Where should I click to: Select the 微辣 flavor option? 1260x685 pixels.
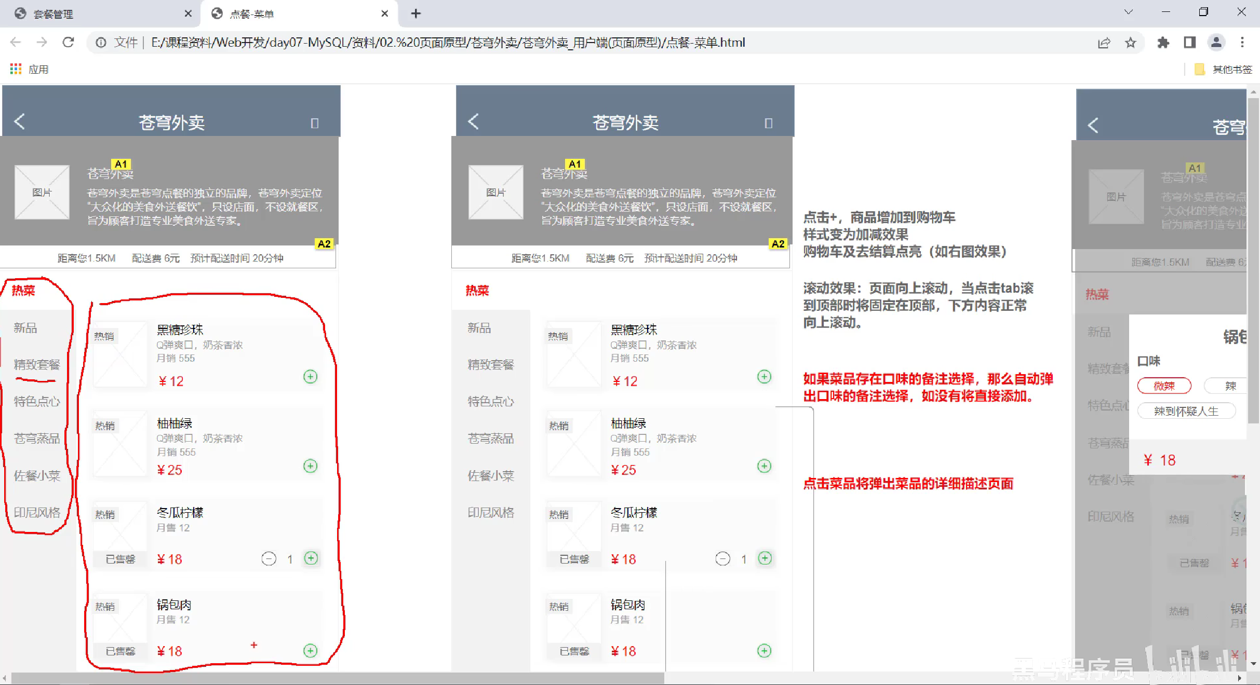(x=1164, y=386)
